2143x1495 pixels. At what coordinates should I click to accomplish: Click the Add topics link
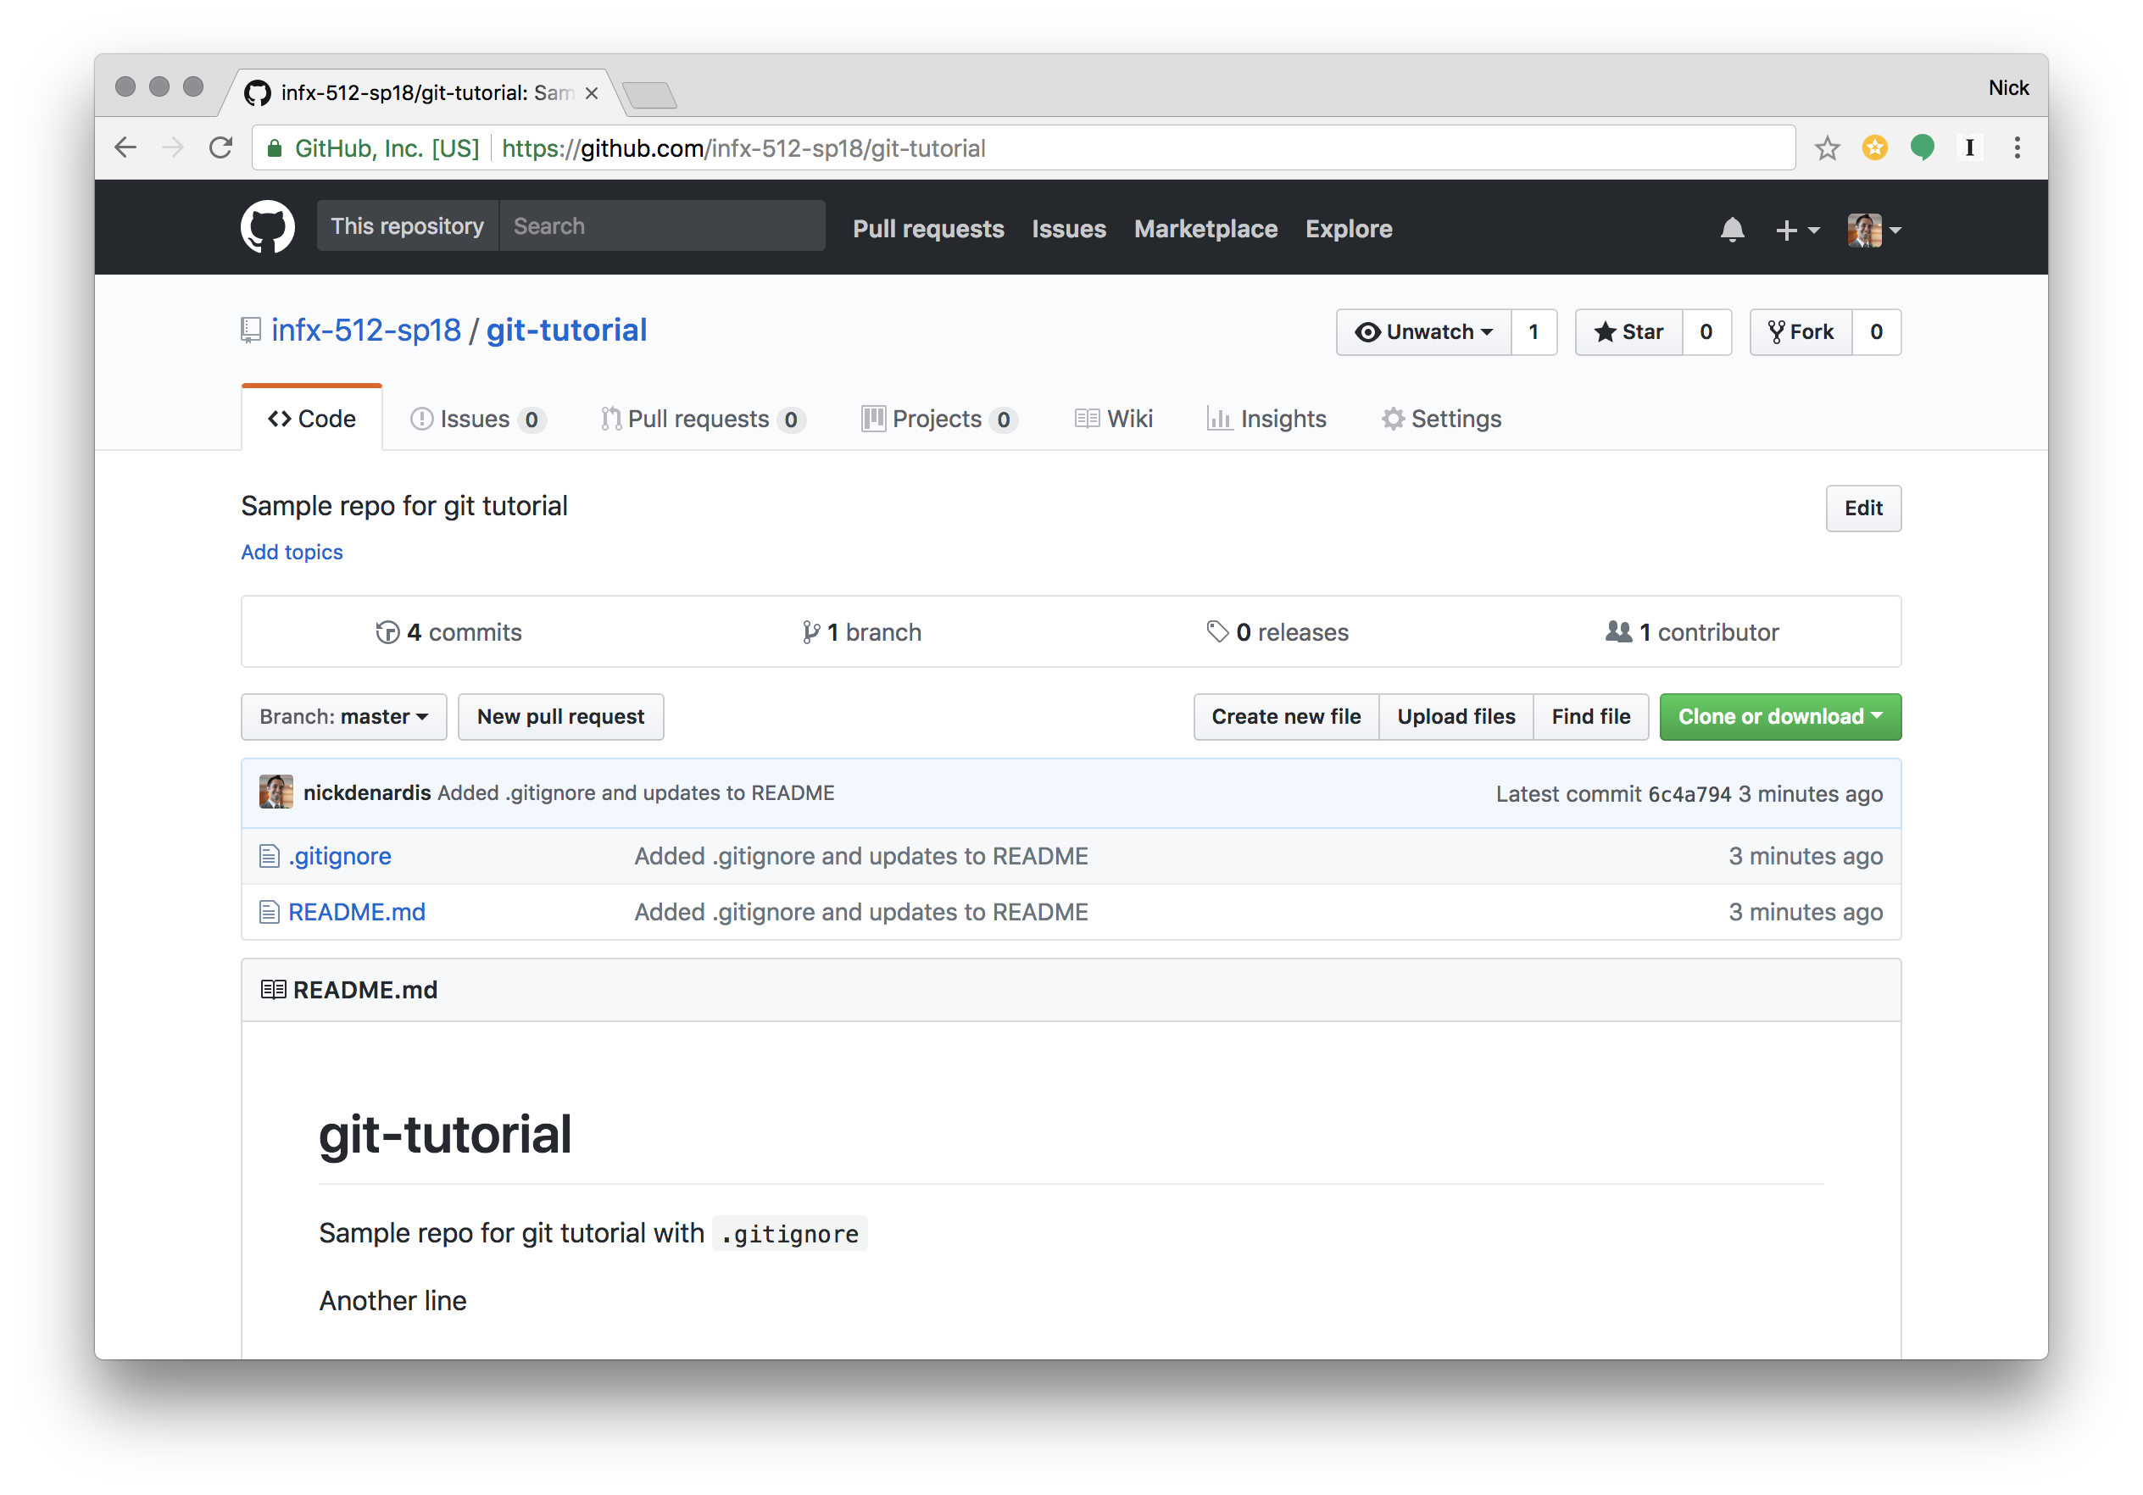pyautogui.click(x=292, y=550)
